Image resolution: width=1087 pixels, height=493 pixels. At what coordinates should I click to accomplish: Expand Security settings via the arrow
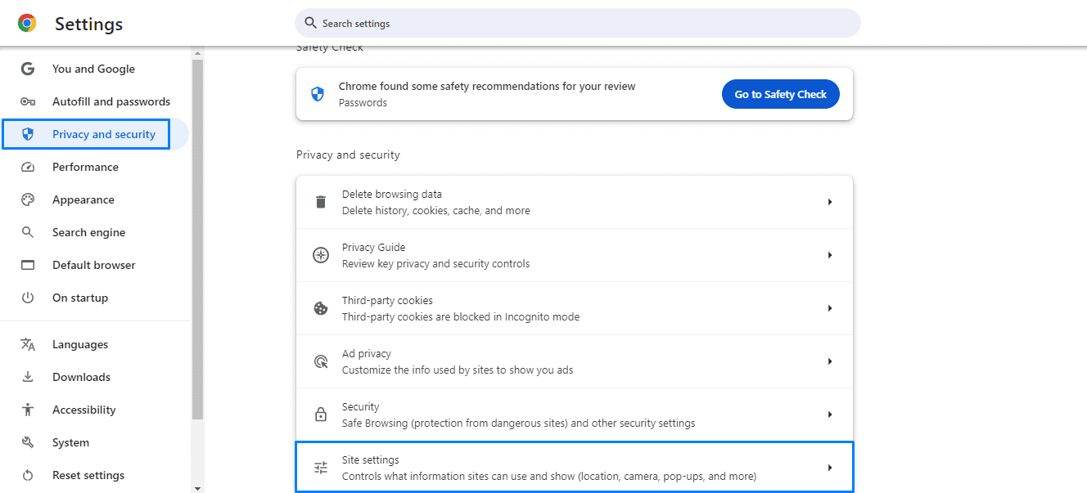click(829, 415)
